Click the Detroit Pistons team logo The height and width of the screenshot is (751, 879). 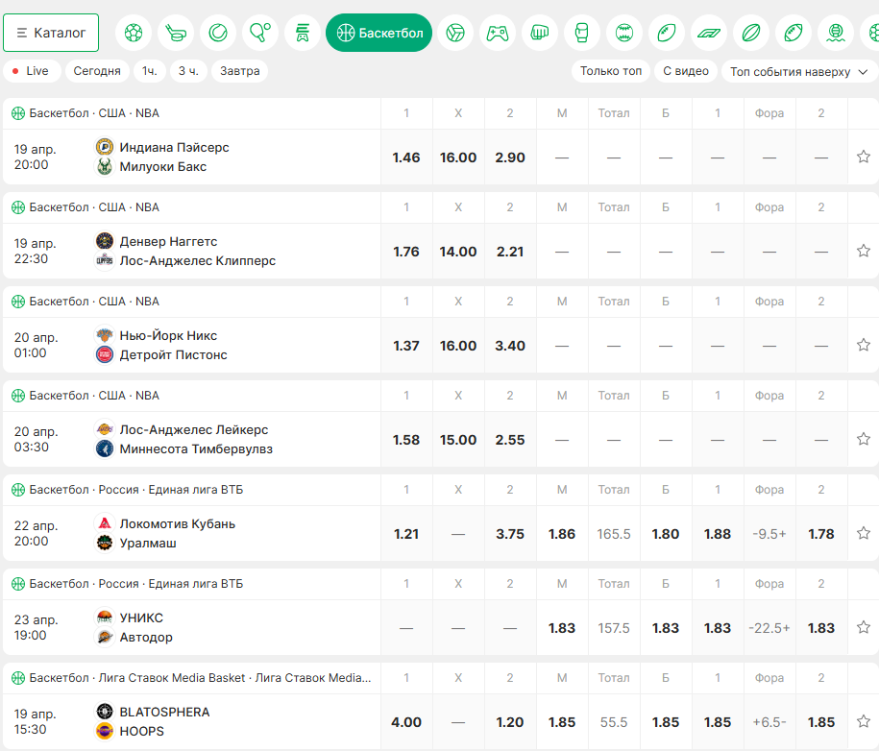click(x=105, y=354)
